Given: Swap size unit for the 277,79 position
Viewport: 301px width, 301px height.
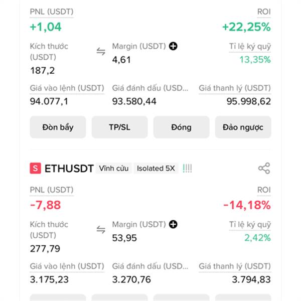Looking at the screenshot, I should tap(101, 230).
